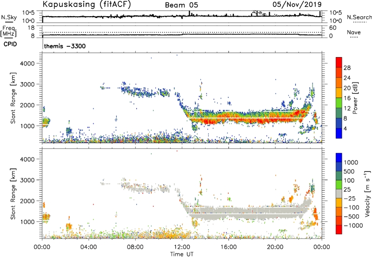Click the 'Nave' legend label
Viewport: 372px width, 257px height.
click(x=354, y=32)
